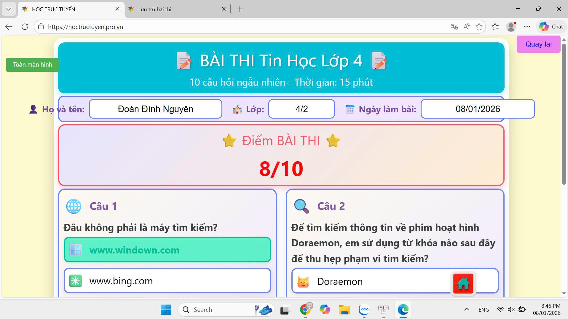Switch to the Lưu trữ bài thi tab
Image resolution: width=568 pixels, height=319 pixels.
tap(154, 9)
